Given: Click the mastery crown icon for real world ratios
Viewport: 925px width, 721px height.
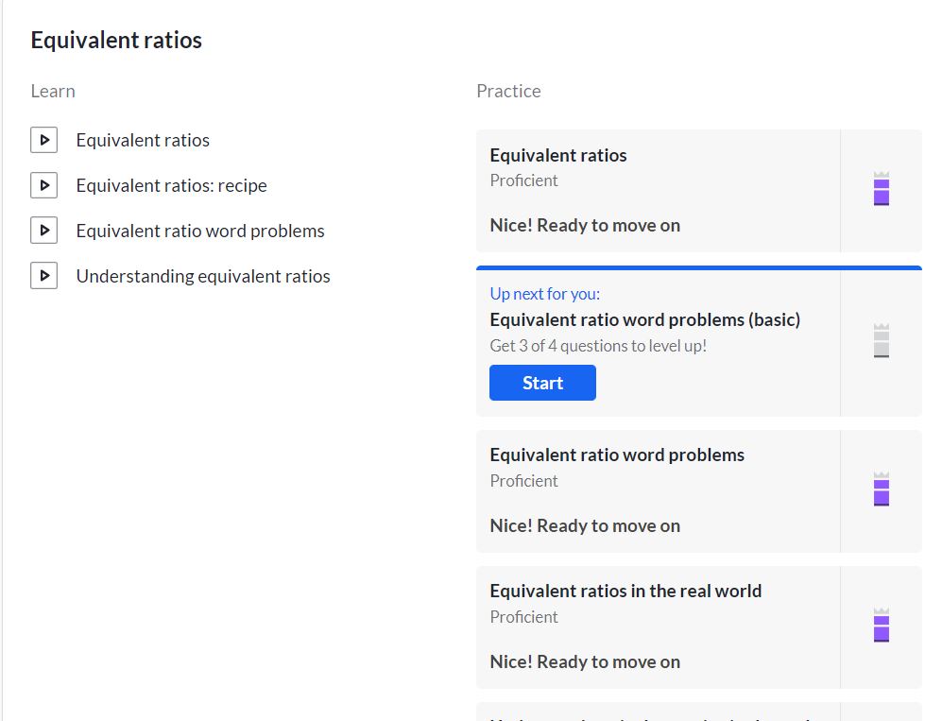Looking at the screenshot, I should 882,625.
